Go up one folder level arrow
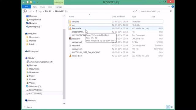The width and height of the screenshot is (196, 110). click(x=37, y=11)
